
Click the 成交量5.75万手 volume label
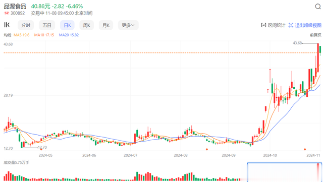[x=17, y=163]
